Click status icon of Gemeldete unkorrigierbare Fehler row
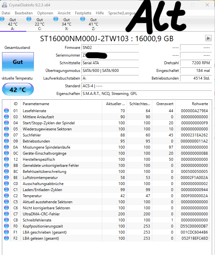The image size is (215, 255). coord(6,165)
